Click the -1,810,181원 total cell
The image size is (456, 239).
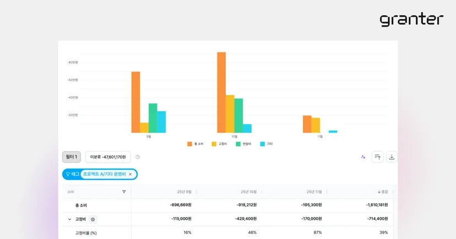377,205
